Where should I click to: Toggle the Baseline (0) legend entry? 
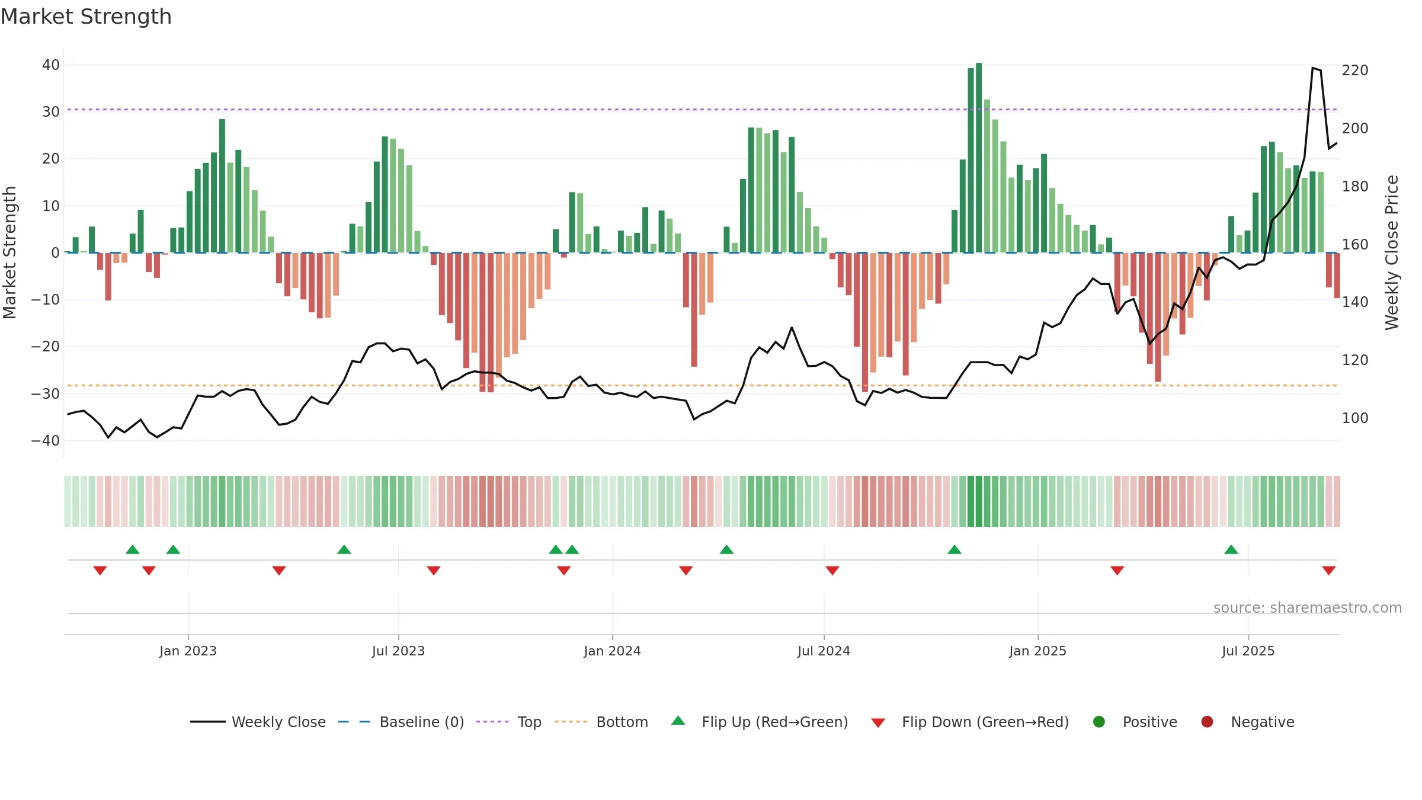(401, 722)
